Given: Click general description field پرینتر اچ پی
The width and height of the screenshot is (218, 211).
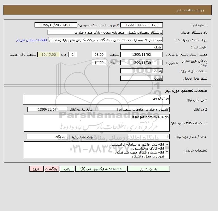Looking at the screenshot, I should tap(96, 100).
